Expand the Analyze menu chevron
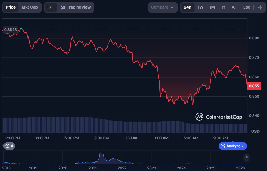Viewport: 267px width, 171px height. click(243, 146)
